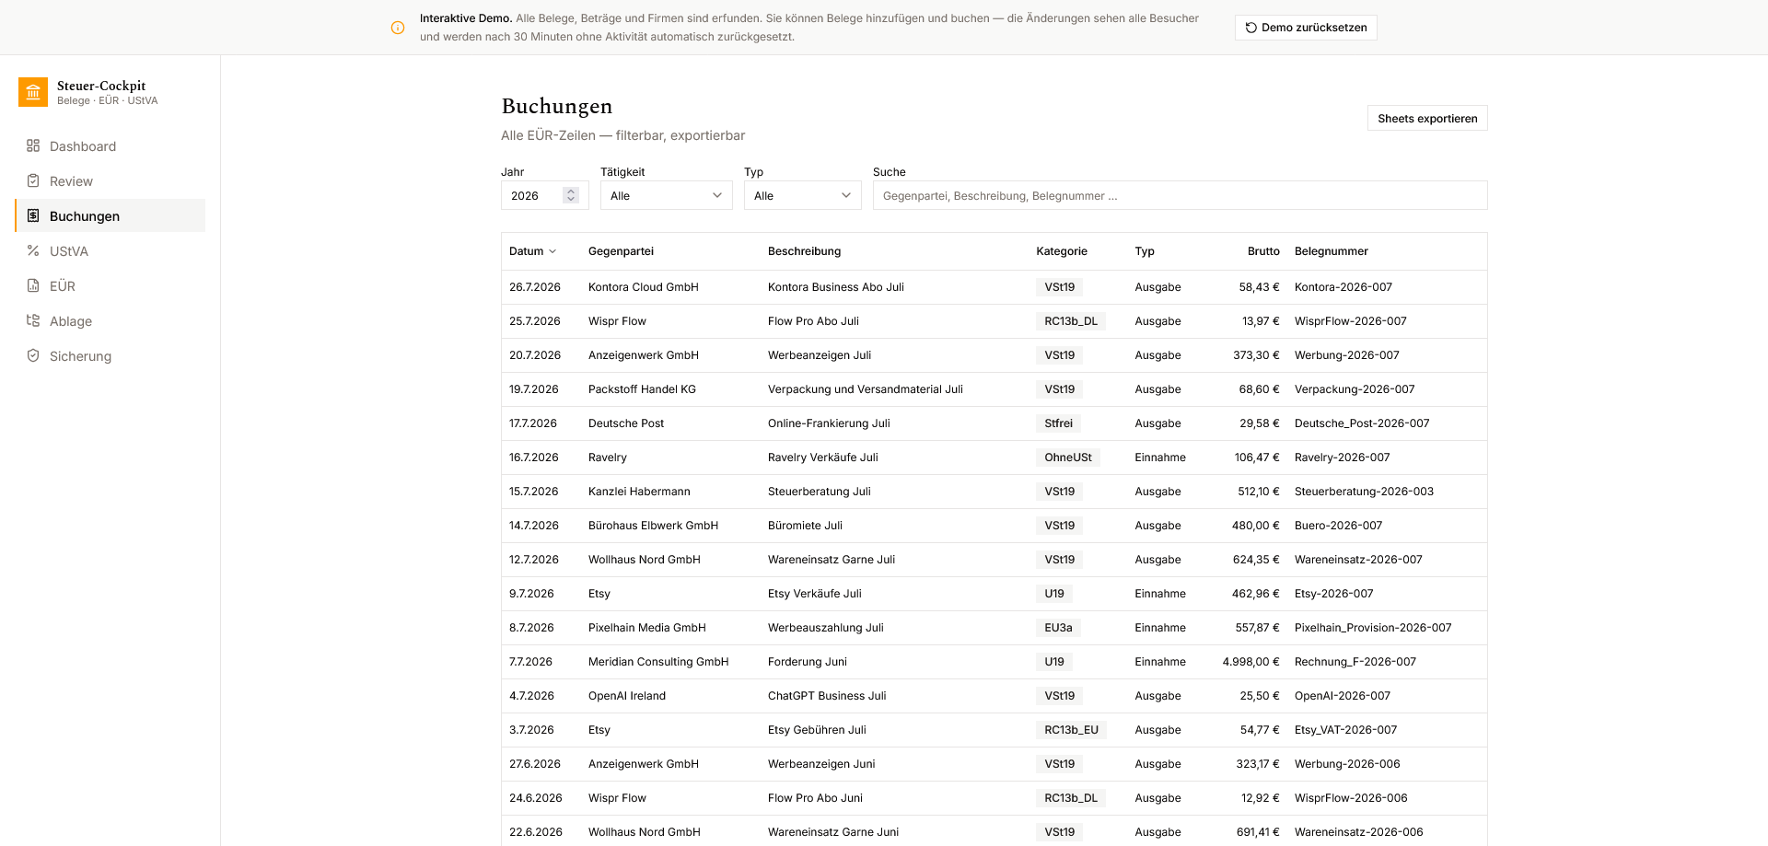Focus the Suche search field
This screenshot has width=1768, height=846.
click(x=1180, y=195)
